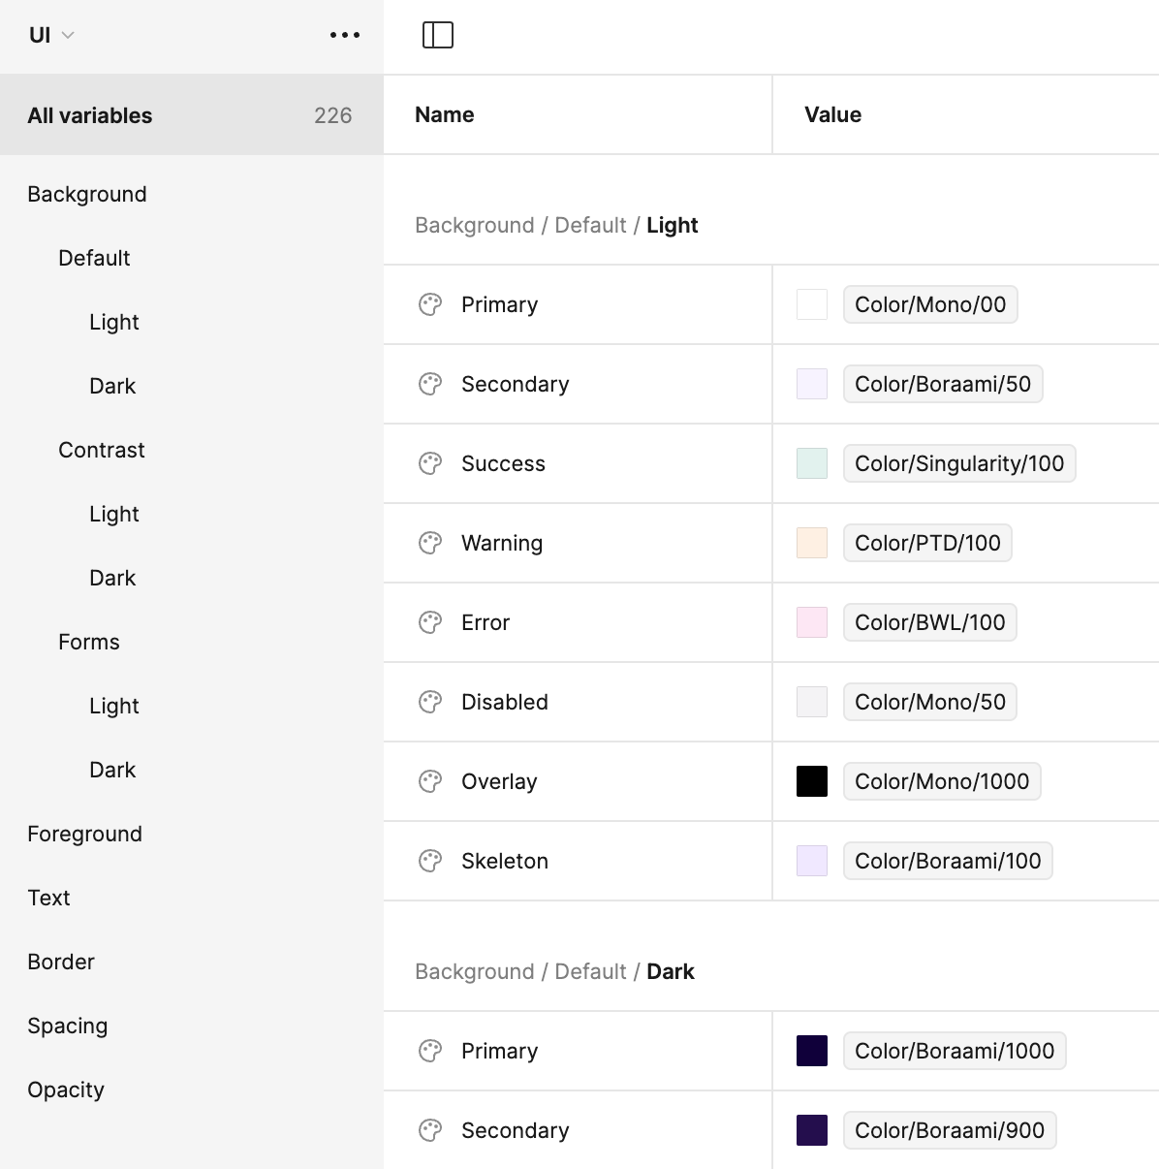Screen dimensions: 1159x1169
Task: Click the Color/Singularity/100 alias chip
Action: [x=959, y=463]
